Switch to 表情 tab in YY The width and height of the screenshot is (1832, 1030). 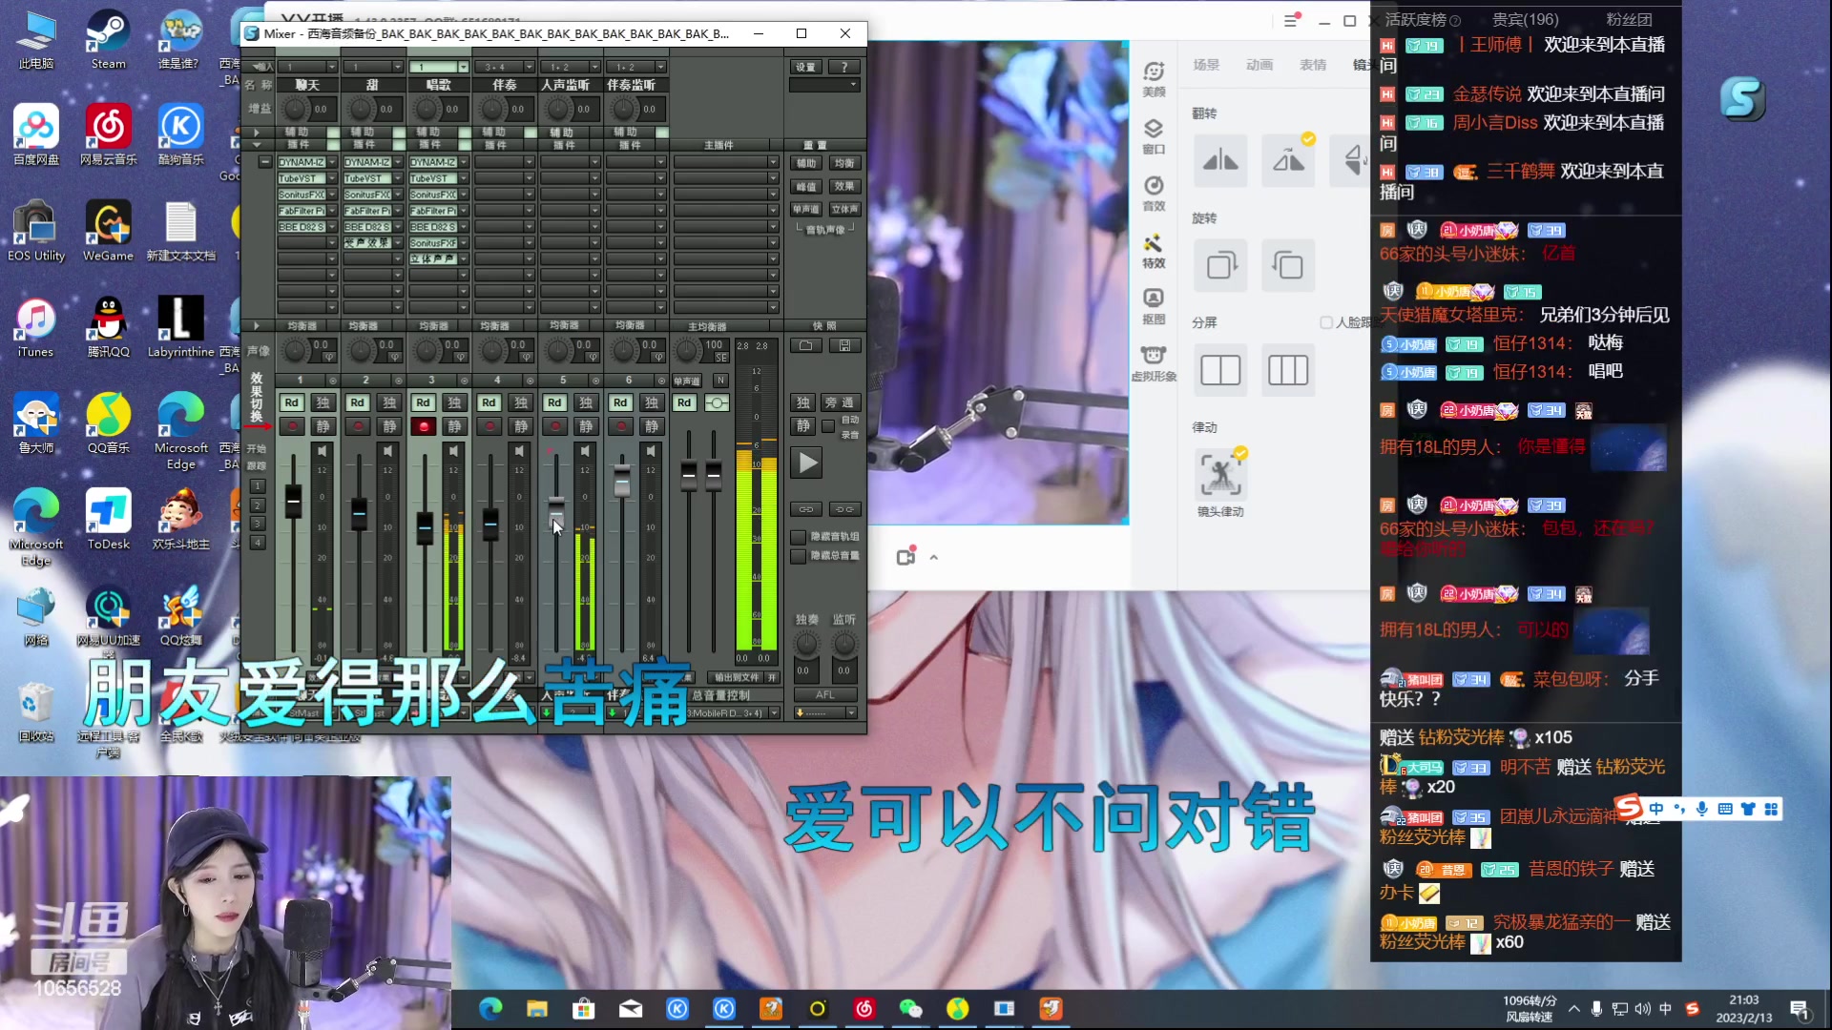(1313, 65)
